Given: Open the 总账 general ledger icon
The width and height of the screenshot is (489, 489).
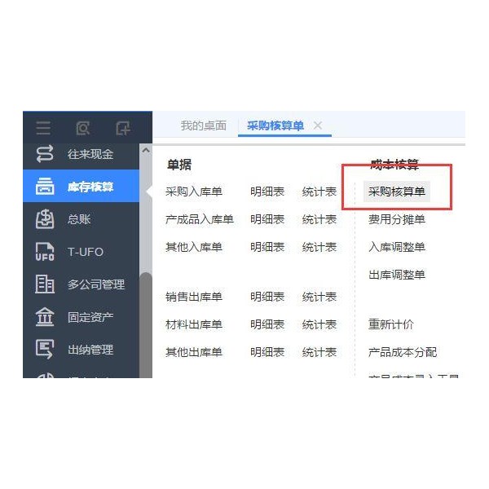Looking at the screenshot, I should (x=45, y=219).
